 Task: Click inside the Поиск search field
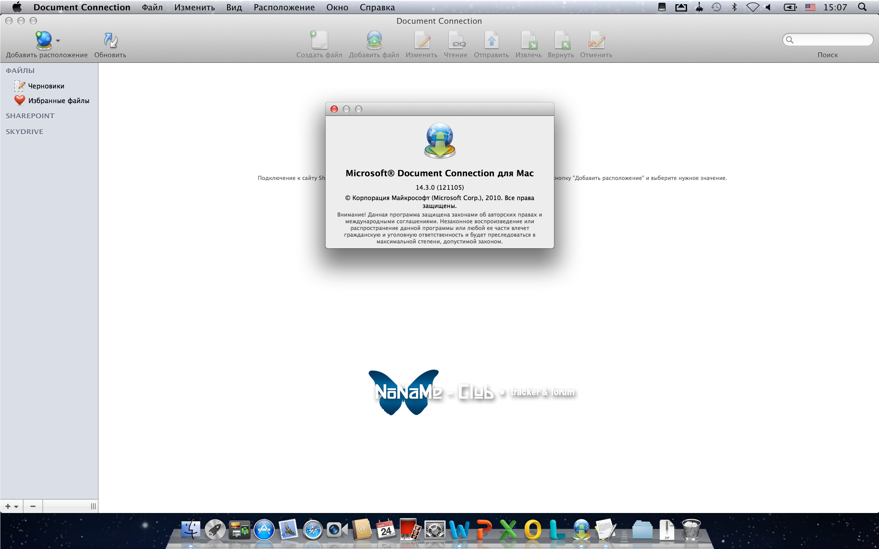828,40
